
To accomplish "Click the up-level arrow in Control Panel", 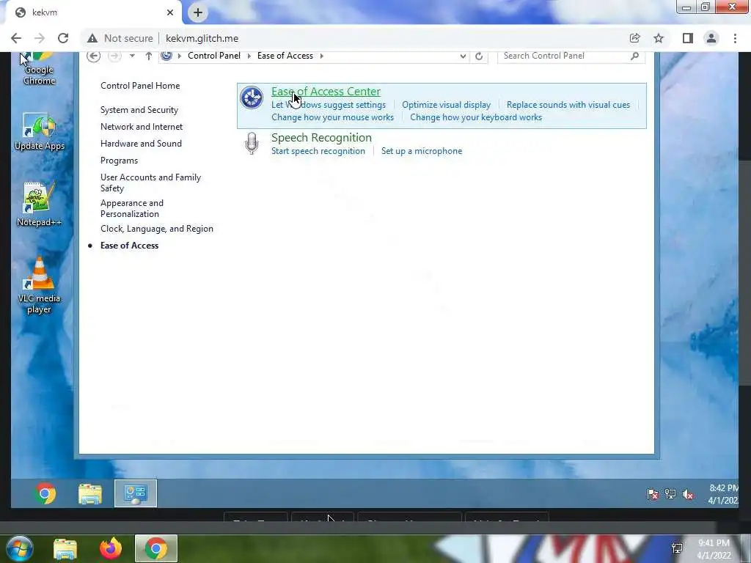I will [148, 56].
